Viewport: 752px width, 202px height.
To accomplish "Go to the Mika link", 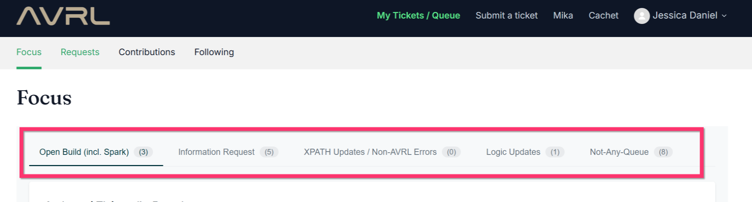I will point(563,16).
